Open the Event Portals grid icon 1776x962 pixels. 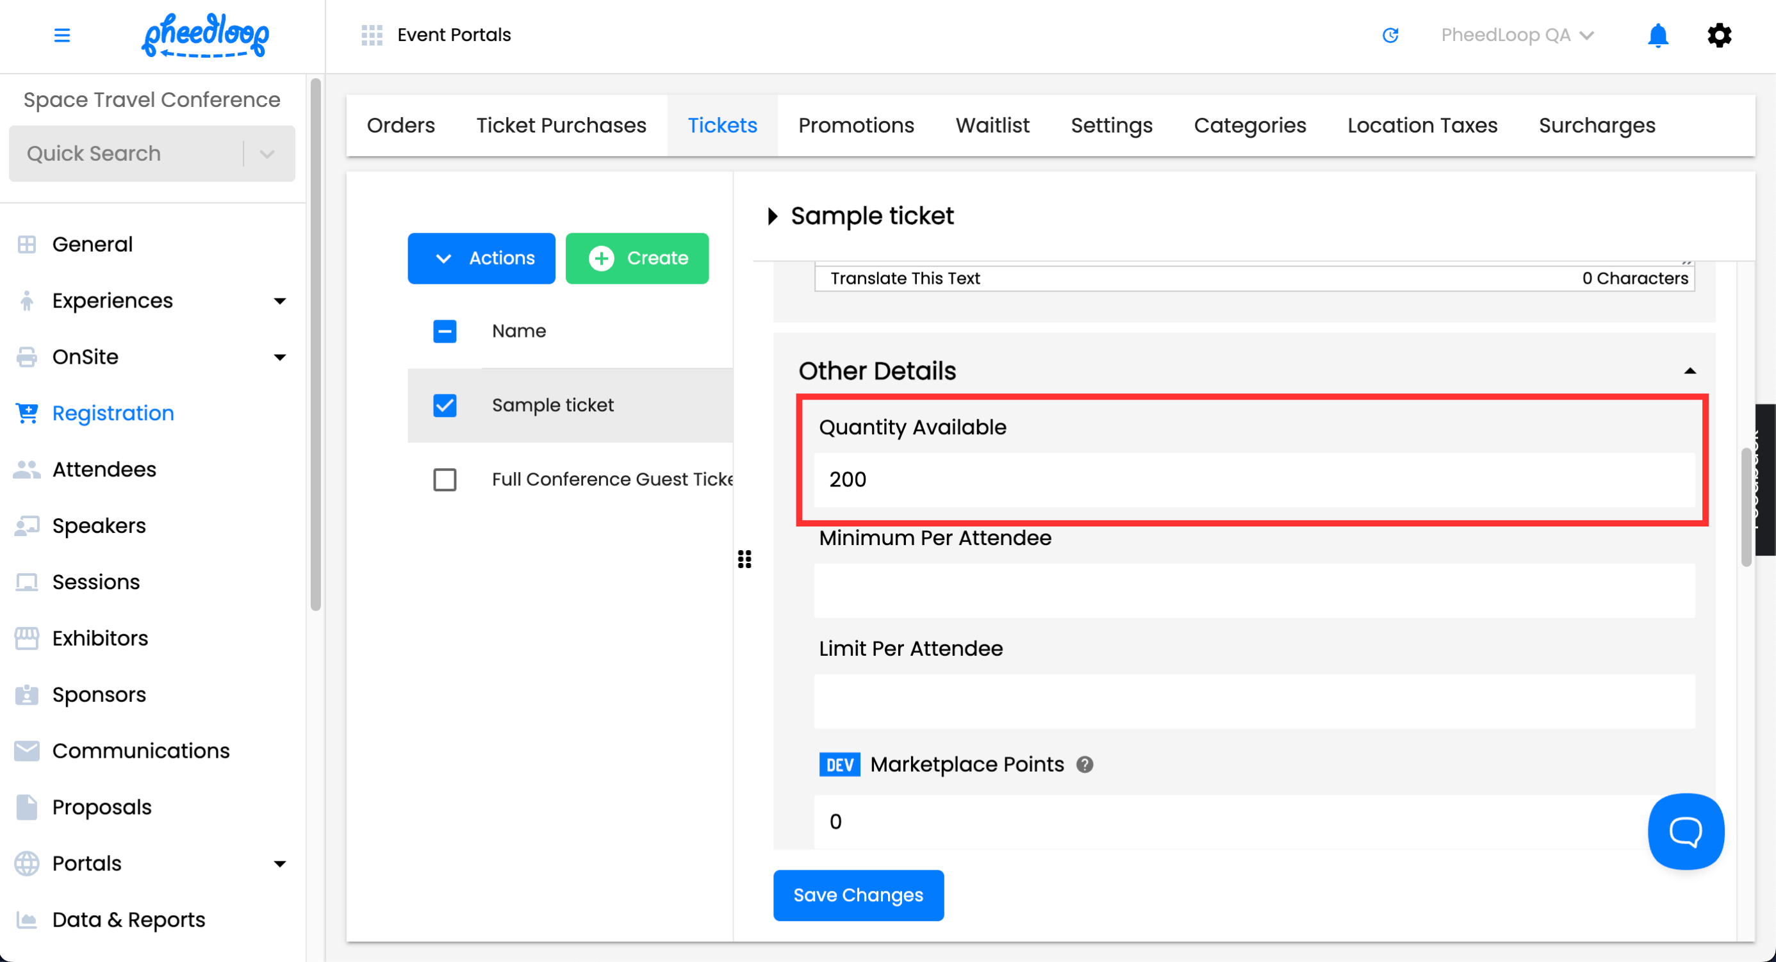point(372,35)
